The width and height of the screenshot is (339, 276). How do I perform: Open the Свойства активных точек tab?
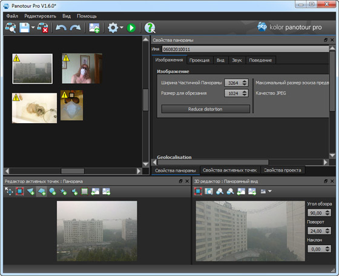point(229,170)
